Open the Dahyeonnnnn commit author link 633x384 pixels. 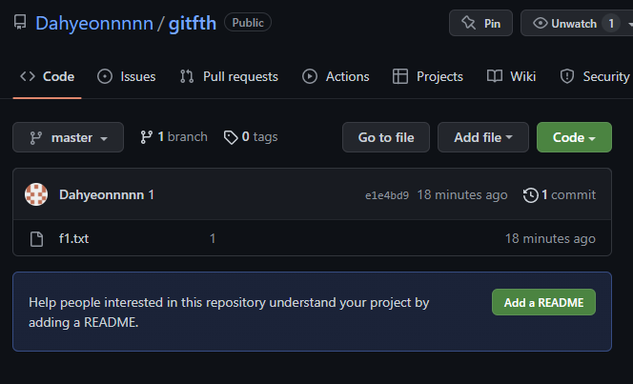(102, 194)
